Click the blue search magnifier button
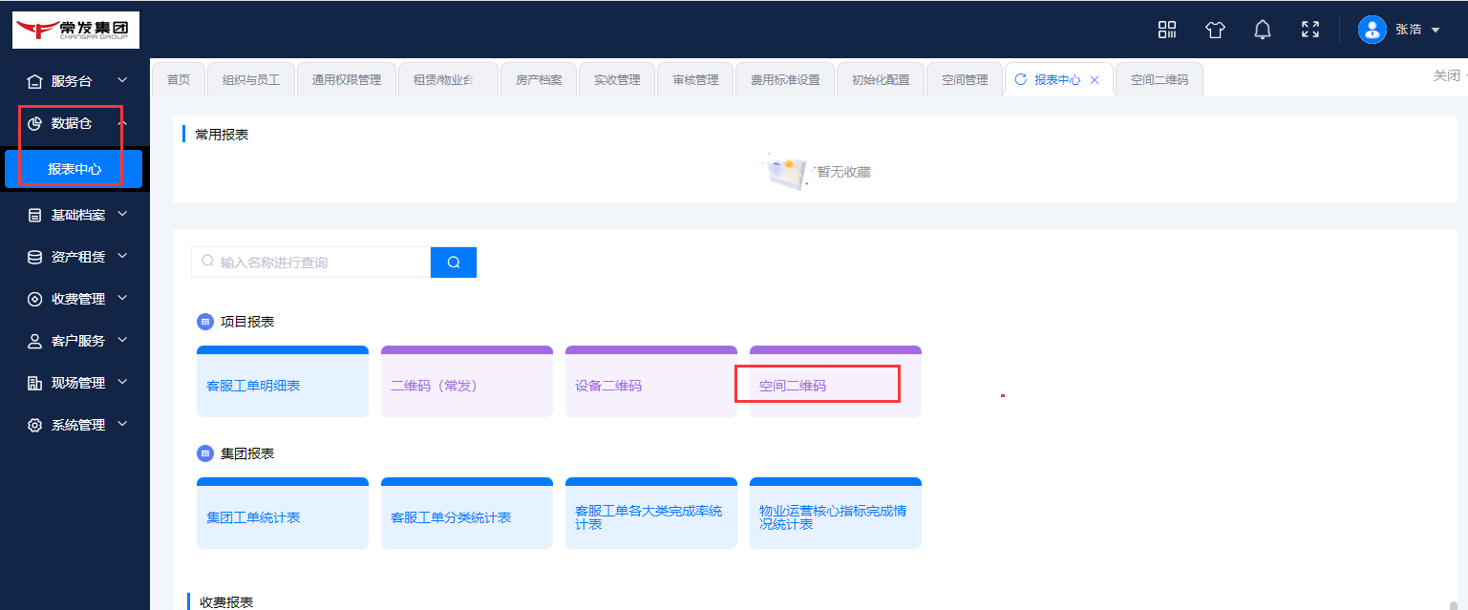1468x610 pixels. [454, 263]
